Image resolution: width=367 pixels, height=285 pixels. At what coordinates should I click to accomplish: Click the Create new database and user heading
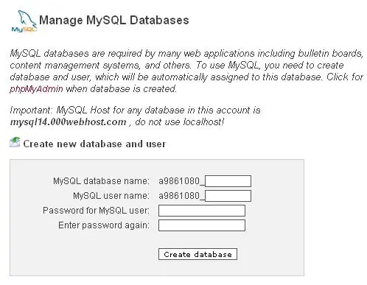click(x=94, y=144)
